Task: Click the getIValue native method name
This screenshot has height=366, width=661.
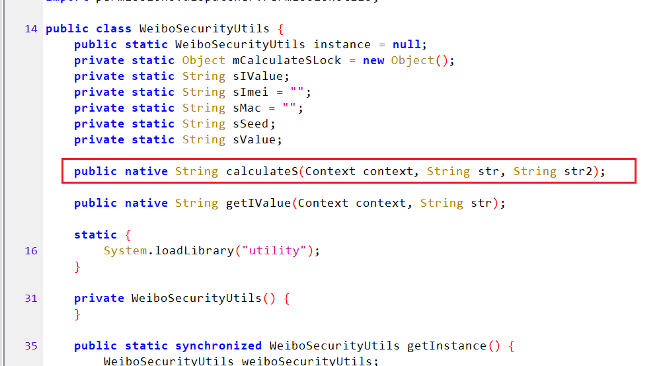Action: click(x=258, y=203)
